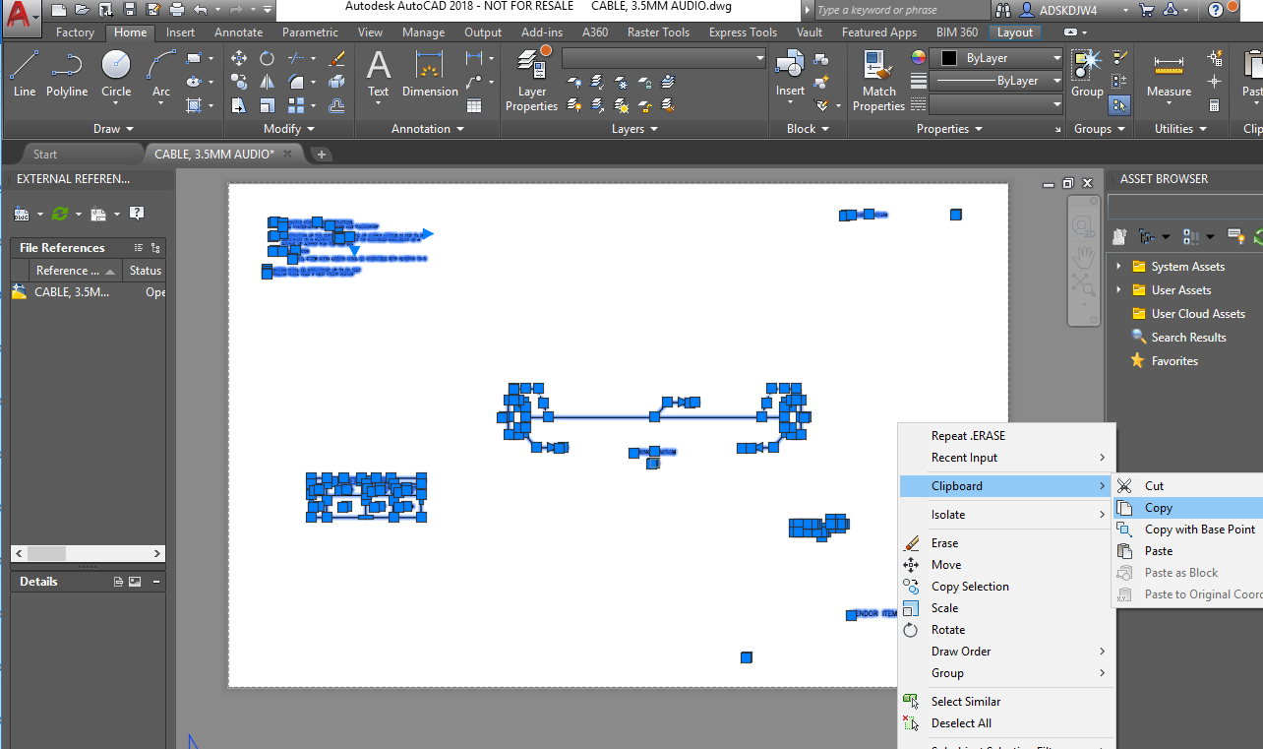Expand the Modify panel dropdown
1263x749 pixels.
tap(289, 129)
